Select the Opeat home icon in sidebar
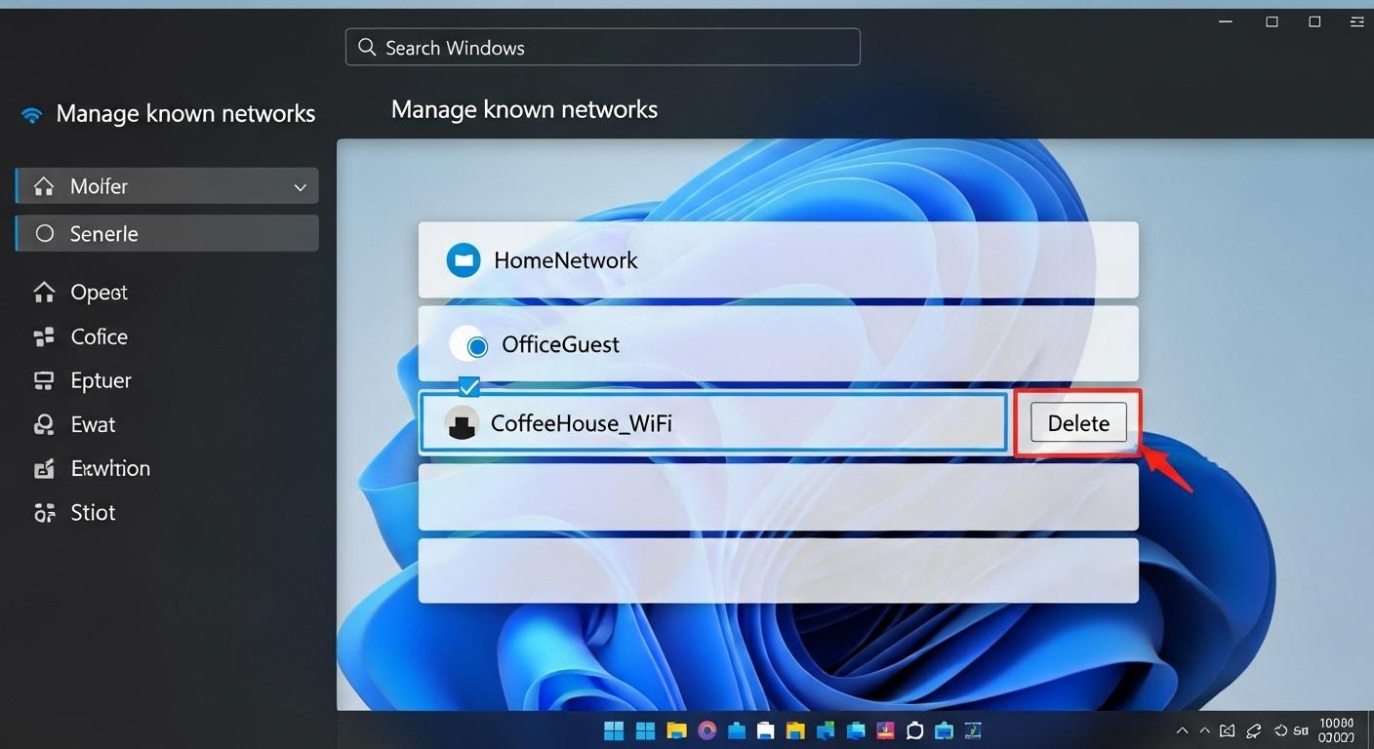 44,291
